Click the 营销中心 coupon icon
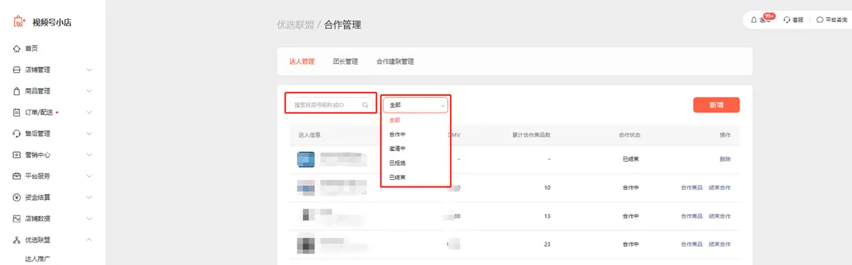 pyautogui.click(x=17, y=154)
